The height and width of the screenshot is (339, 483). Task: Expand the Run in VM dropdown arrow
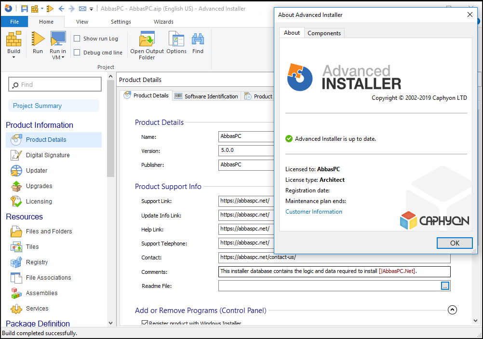pos(63,58)
